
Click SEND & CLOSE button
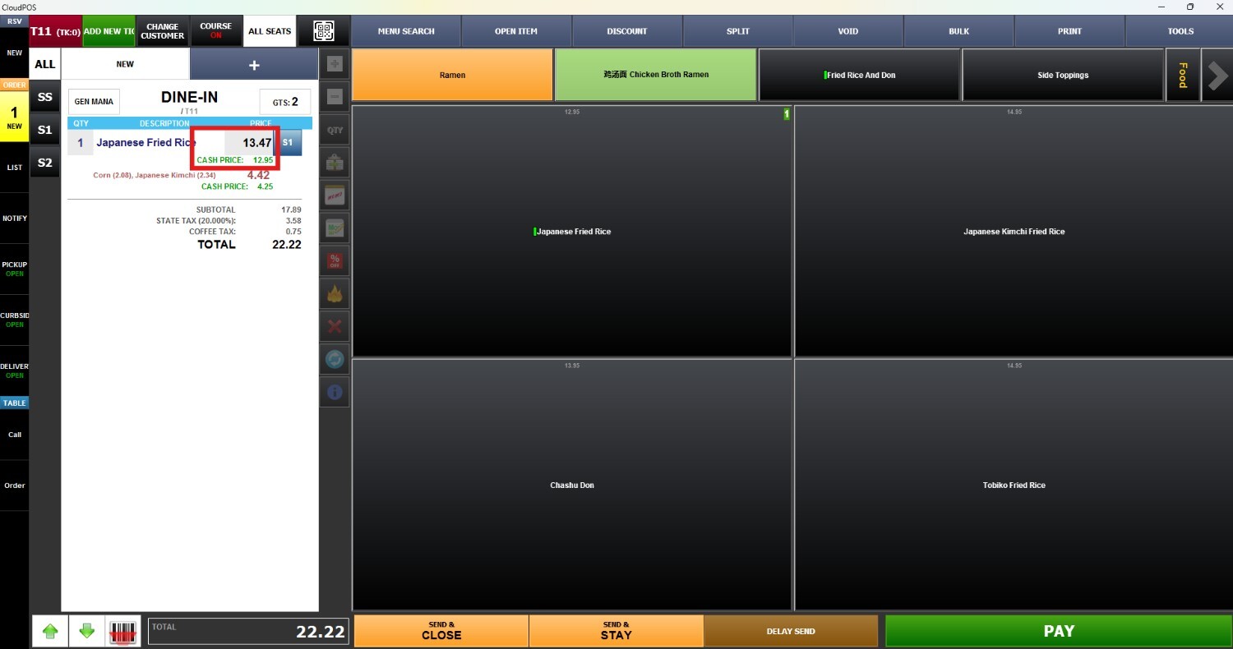(x=441, y=631)
